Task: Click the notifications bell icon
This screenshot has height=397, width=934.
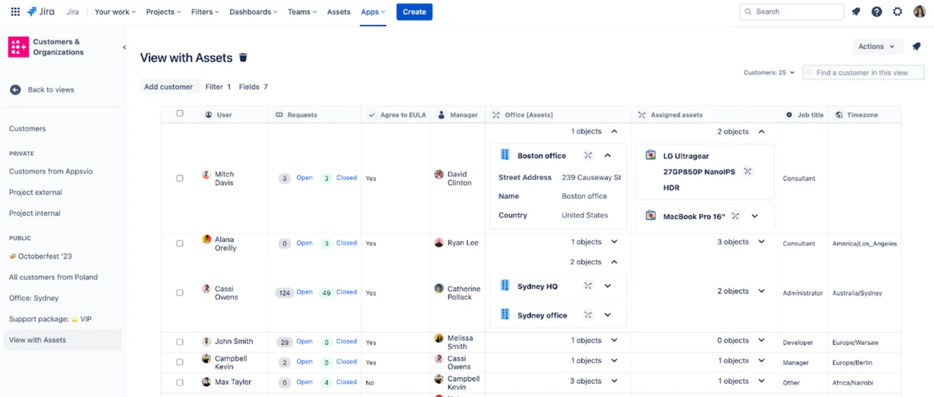Action: point(856,11)
